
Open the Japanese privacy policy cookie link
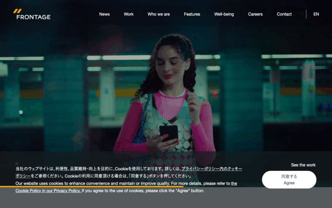tap(212, 169)
